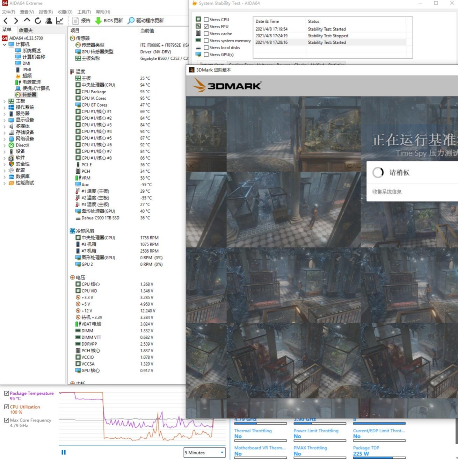The image size is (458, 460).
Task: Go forward with the AIDA64 forward arrow
Action: point(16,21)
